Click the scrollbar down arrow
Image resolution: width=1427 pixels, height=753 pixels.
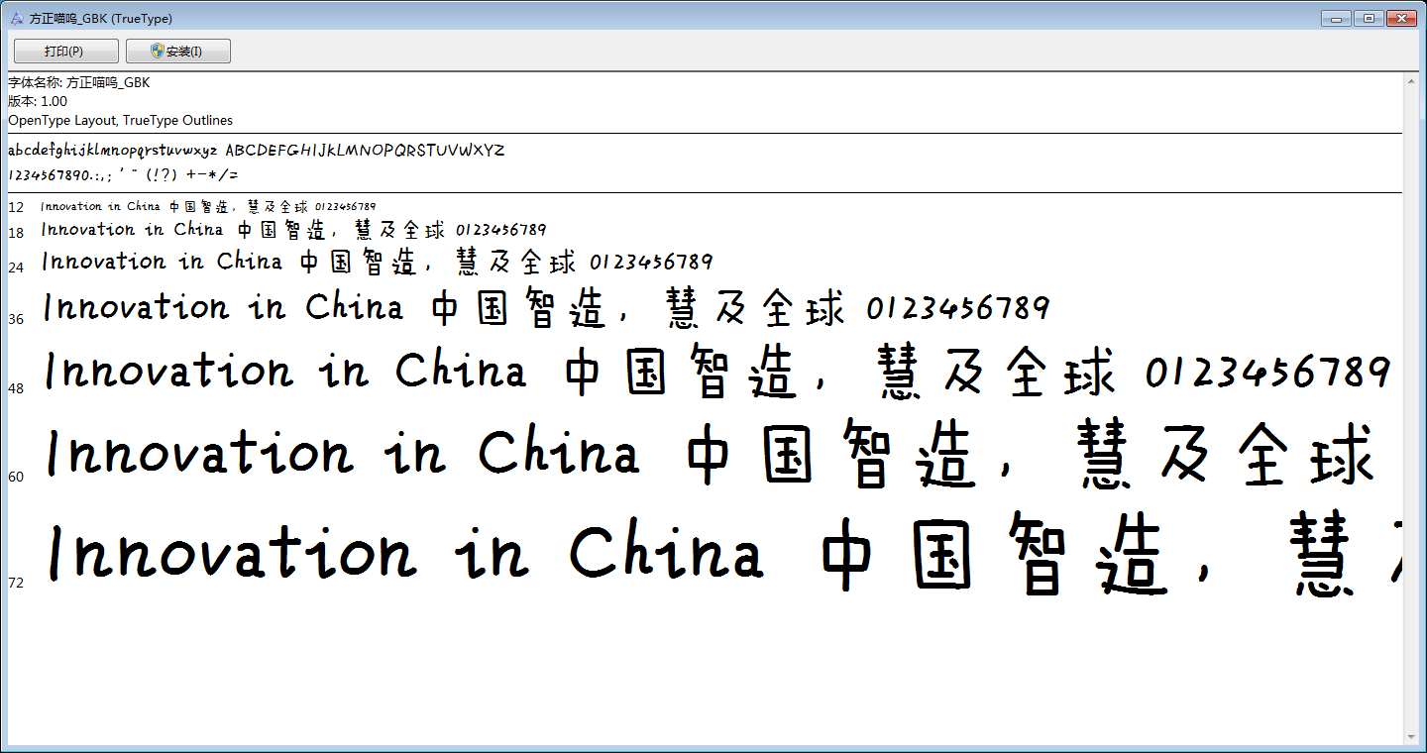tap(1410, 736)
